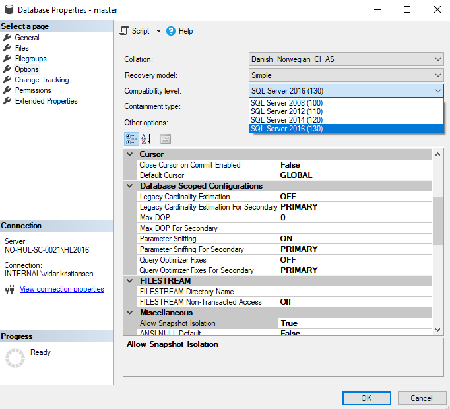This screenshot has width=450, height=409.
Task: Open the Extended Properties page
Action: pos(46,101)
